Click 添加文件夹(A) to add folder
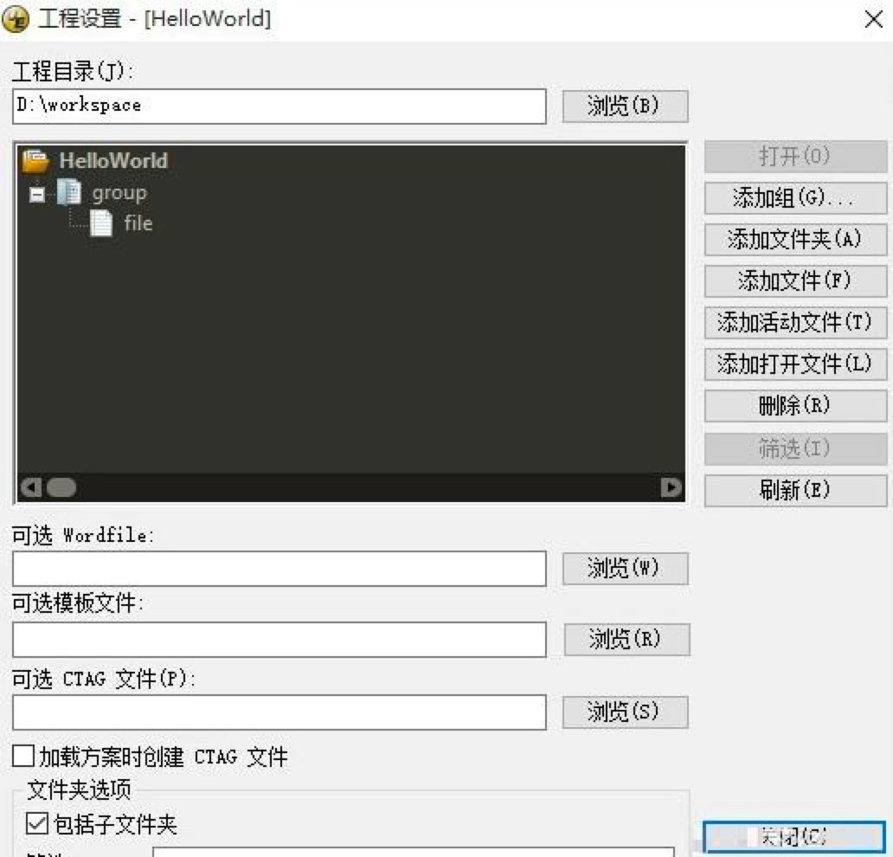 [x=794, y=240]
